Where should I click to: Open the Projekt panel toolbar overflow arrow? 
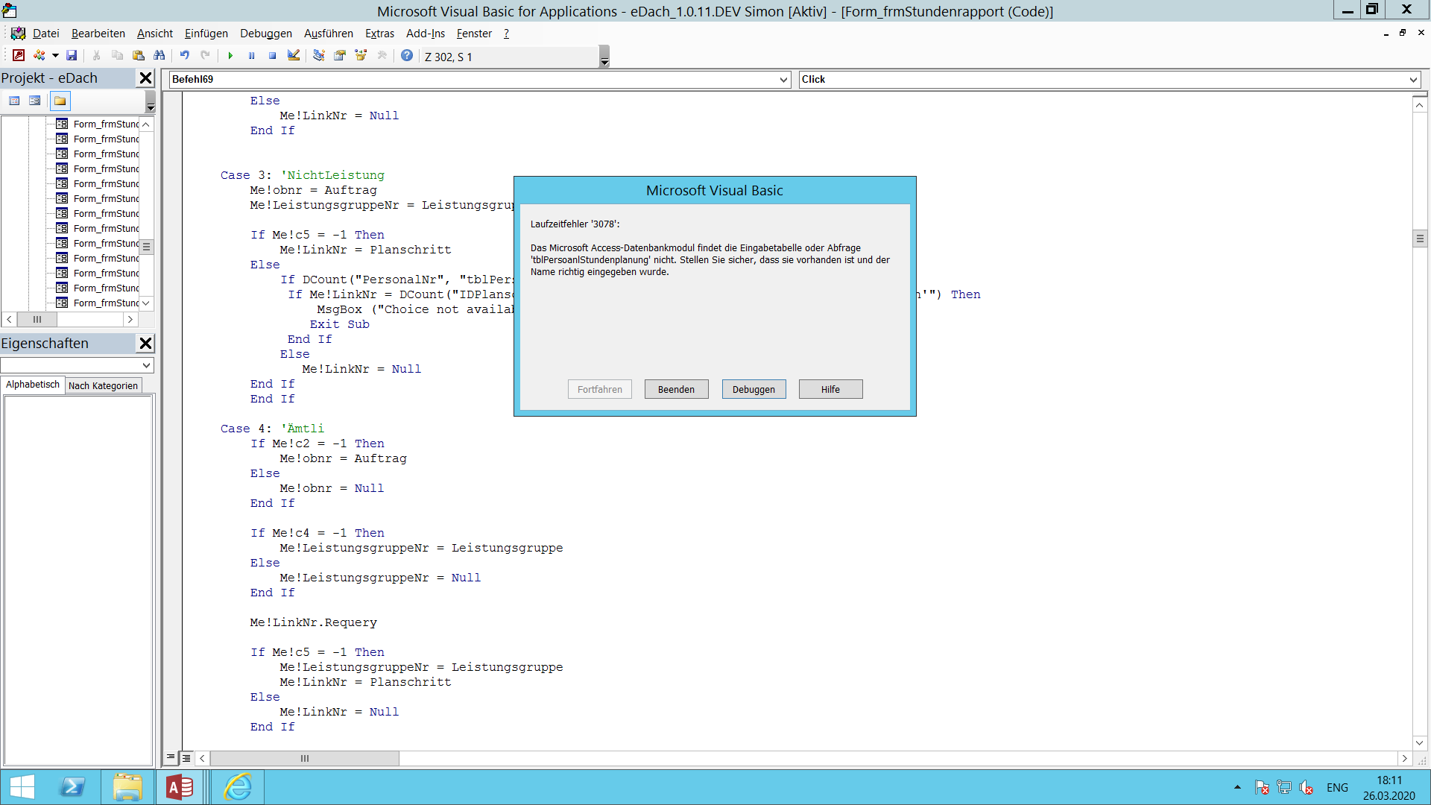[x=150, y=101]
